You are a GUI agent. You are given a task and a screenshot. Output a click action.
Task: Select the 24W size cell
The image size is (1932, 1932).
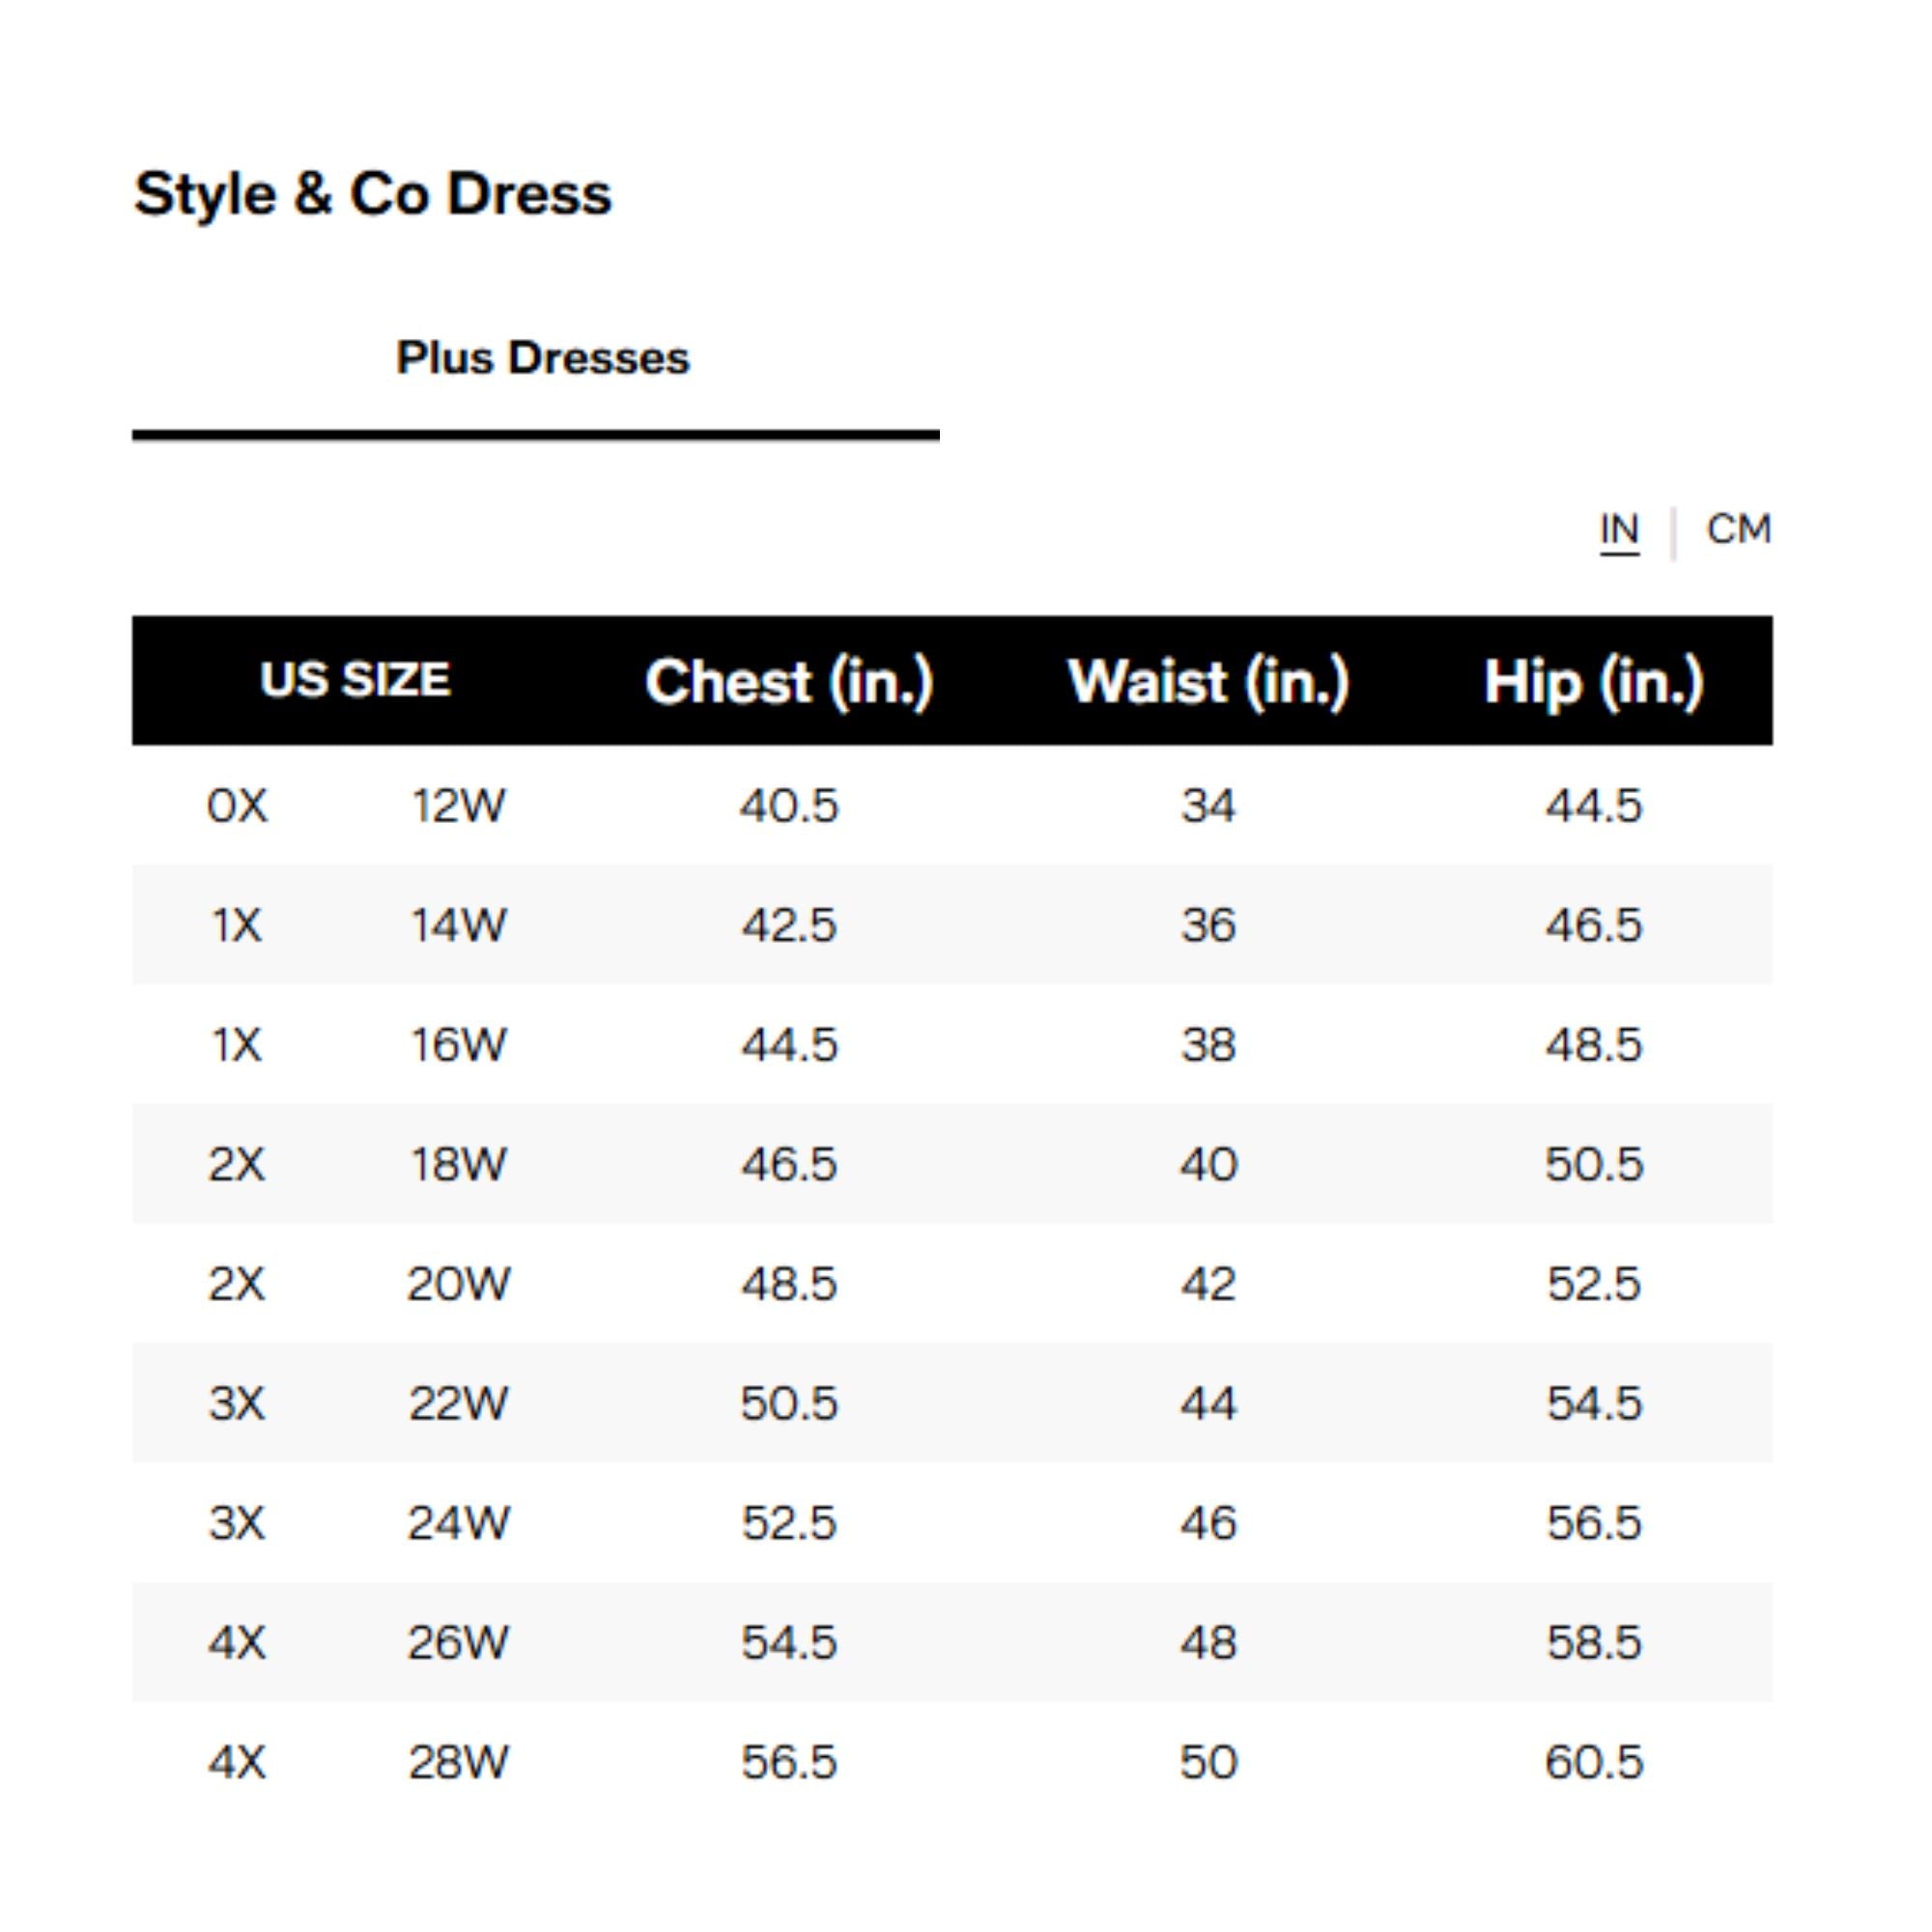459,1523
